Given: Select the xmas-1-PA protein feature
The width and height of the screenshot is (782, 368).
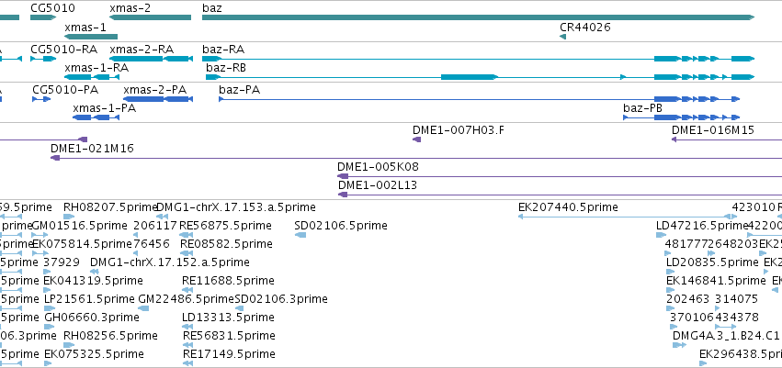Looking at the screenshot, I should [96, 117].
